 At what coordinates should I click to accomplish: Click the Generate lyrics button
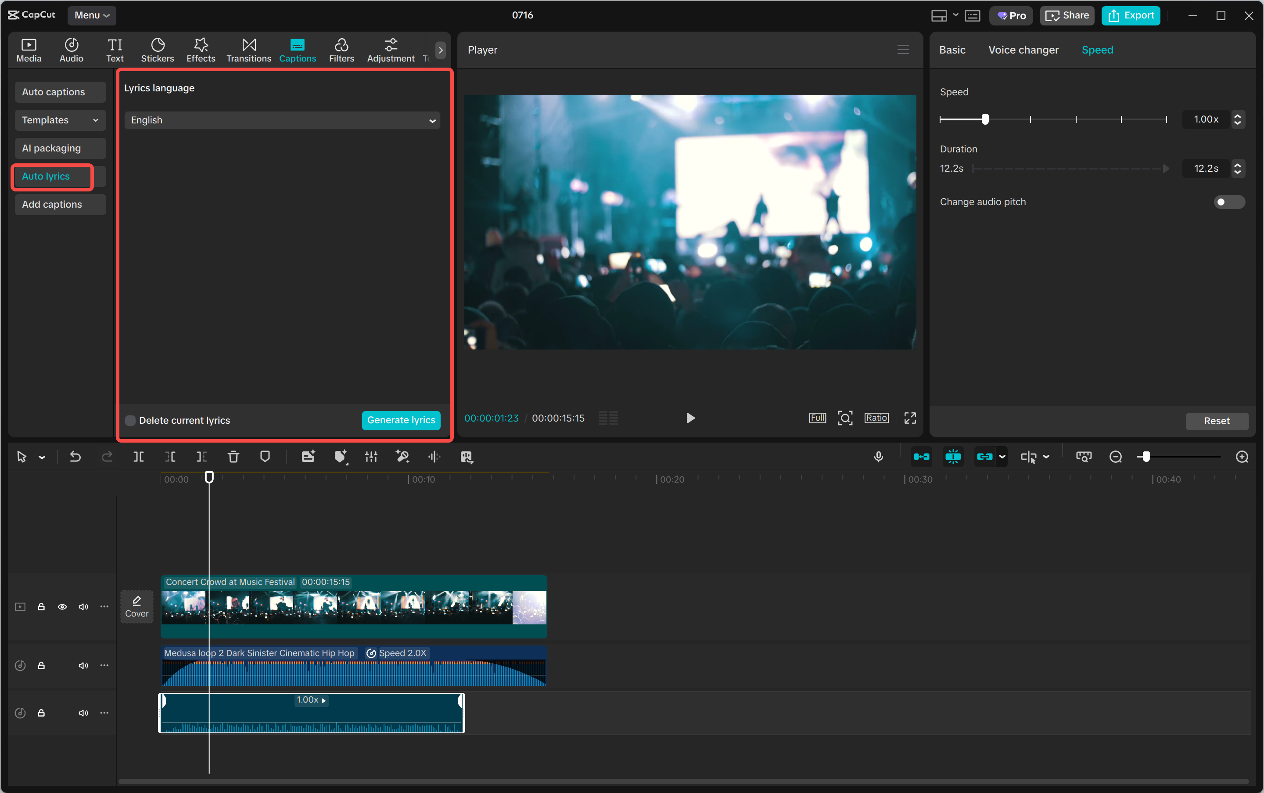point(401,420)
